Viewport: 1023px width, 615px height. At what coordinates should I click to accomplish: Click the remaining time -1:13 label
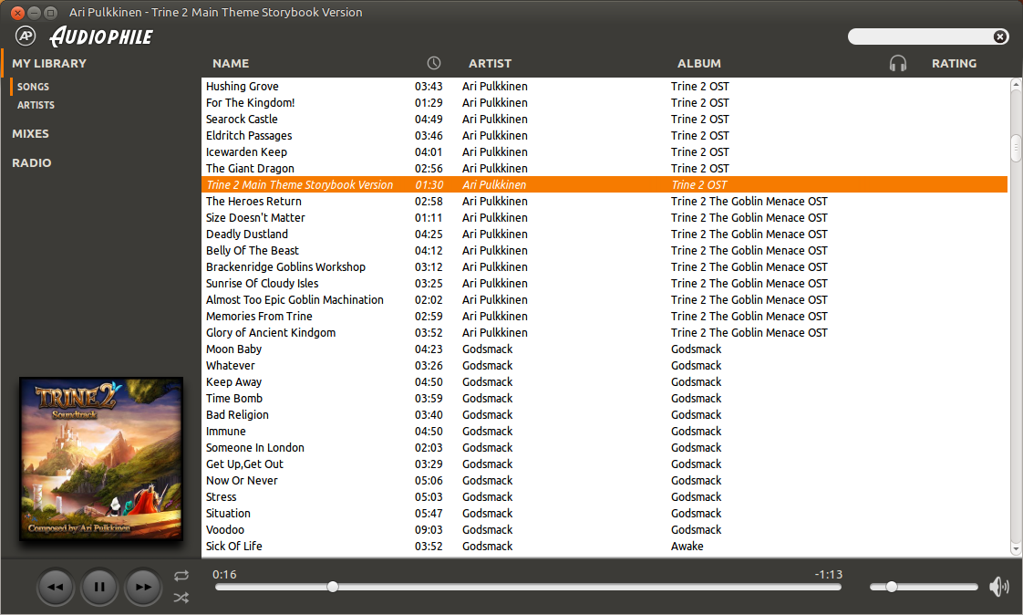pos(829,575)
